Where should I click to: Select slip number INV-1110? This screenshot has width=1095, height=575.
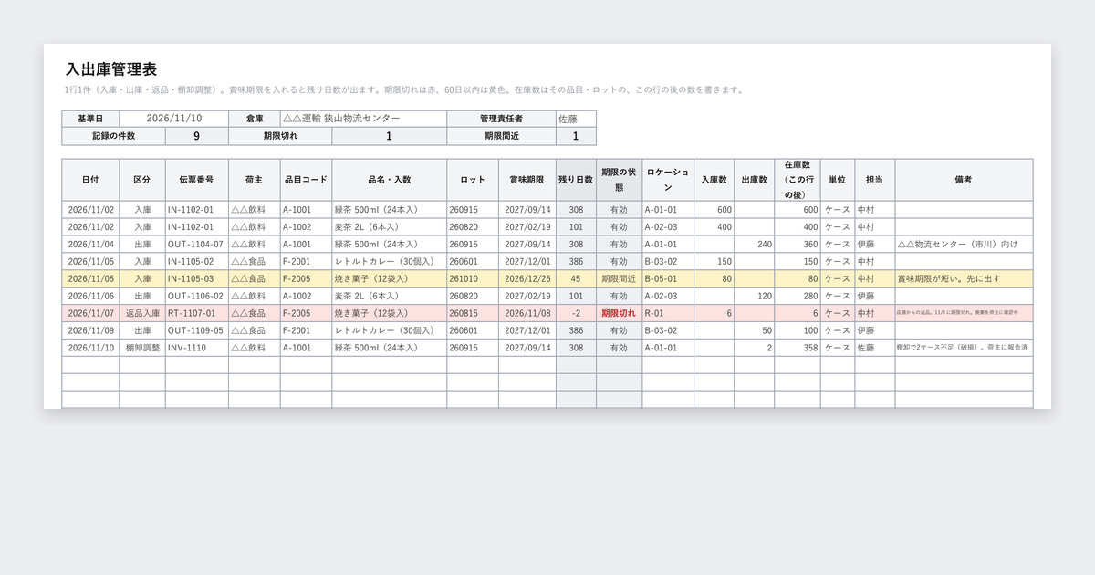tap(196, 349)
